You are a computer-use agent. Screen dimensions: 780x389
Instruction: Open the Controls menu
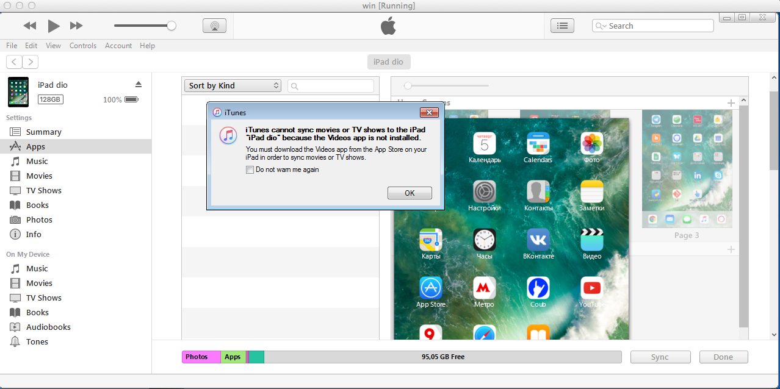click(x=83, y=46)
